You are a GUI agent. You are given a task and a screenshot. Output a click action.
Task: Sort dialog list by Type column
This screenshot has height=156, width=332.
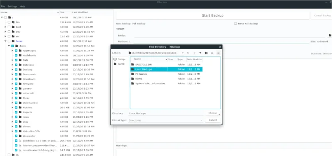(x=180, y=59)
